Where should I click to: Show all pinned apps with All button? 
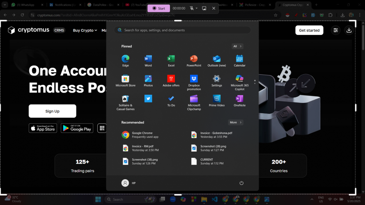click(x=237, y=46)
